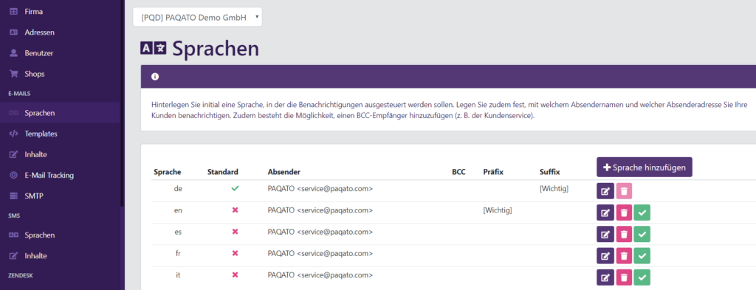Set it as the standard language
Image resolution: width=756 pixels, height=290 pixels.
click(x=642, y=277)
